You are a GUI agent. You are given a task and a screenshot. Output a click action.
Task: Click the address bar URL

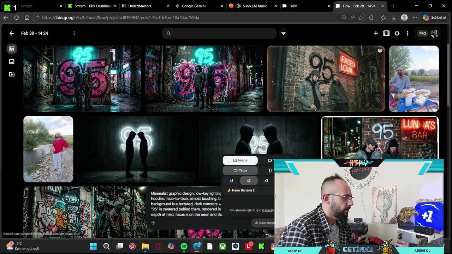click(x=120, y=18)
